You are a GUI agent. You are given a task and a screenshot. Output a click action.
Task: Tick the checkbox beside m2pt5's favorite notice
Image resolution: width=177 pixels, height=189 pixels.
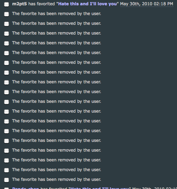tap(6, 4)
